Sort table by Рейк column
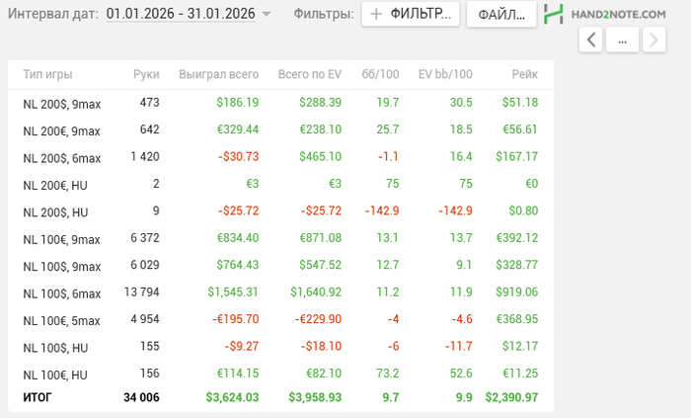 pos(524,75)
